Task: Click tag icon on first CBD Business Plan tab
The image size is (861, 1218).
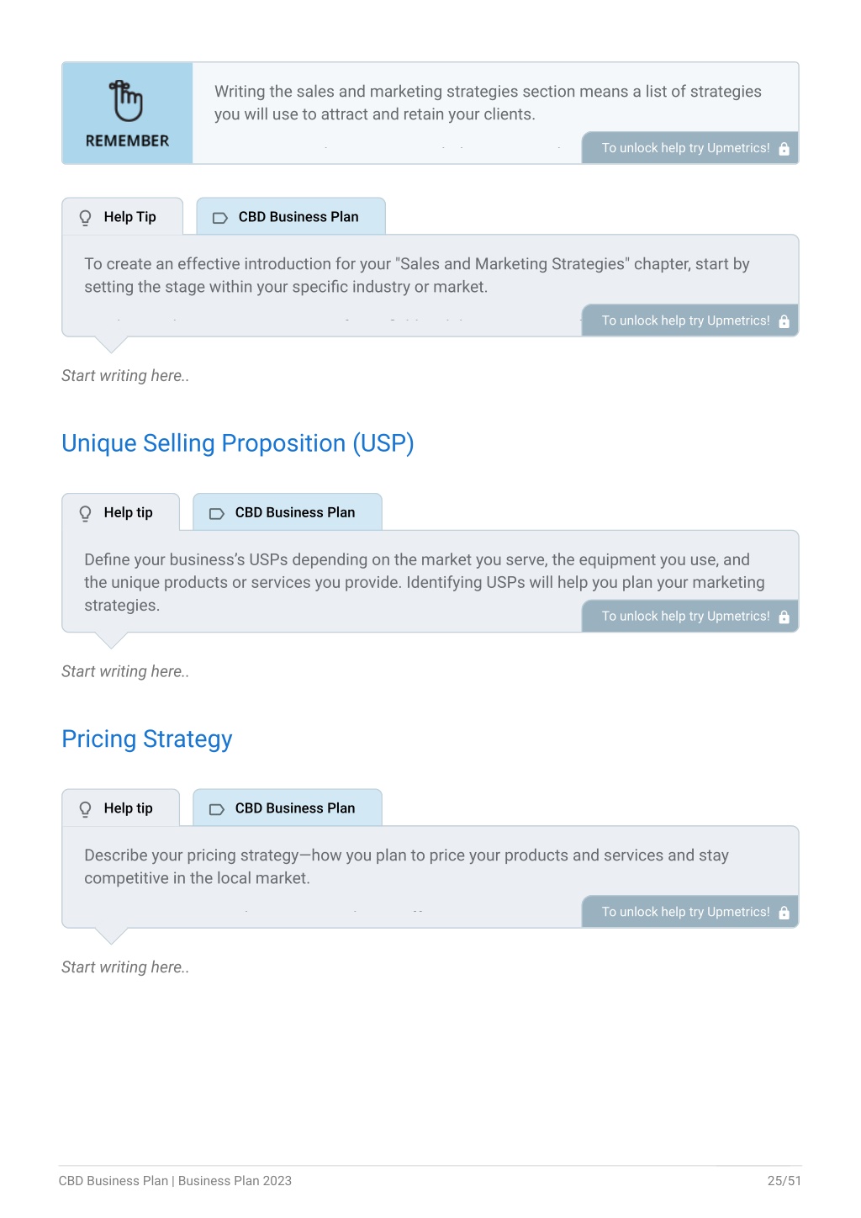Action: point(220,218)
